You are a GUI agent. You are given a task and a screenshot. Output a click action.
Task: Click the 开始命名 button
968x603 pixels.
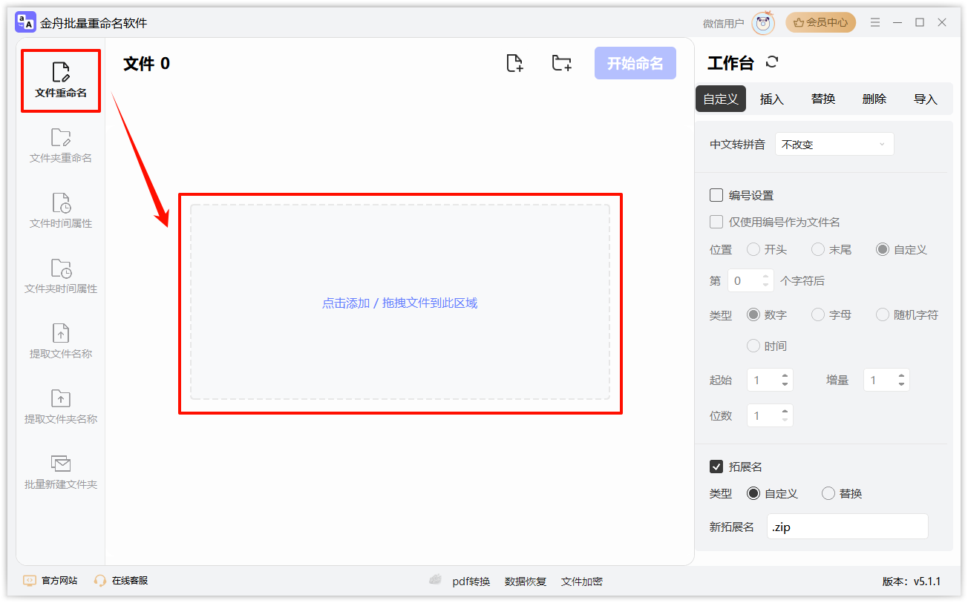(635, 63)
